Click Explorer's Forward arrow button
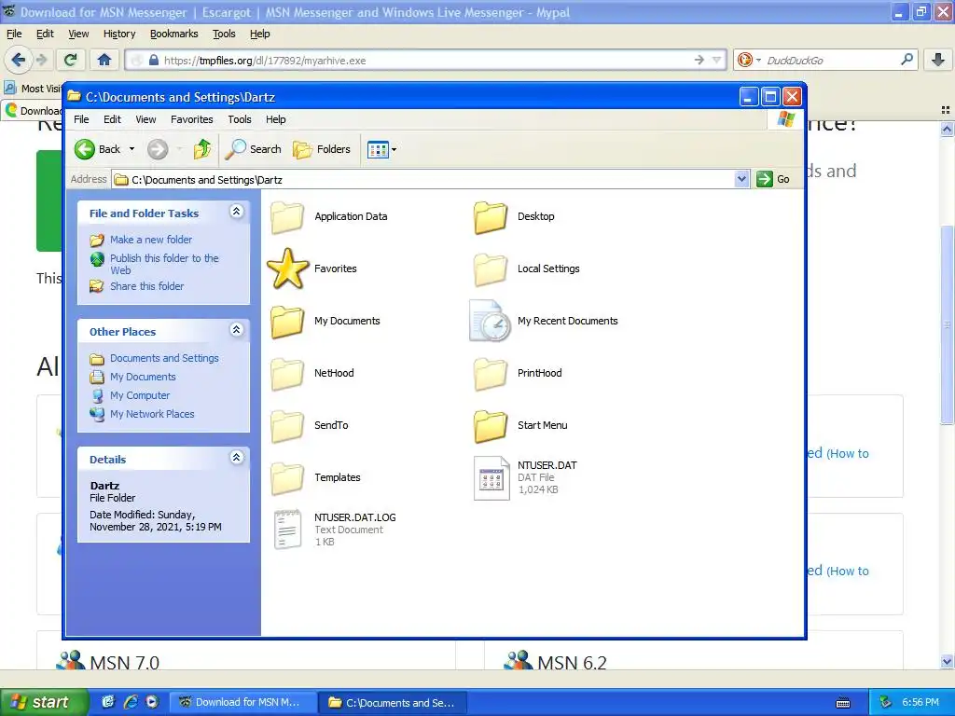 [158, 149]
